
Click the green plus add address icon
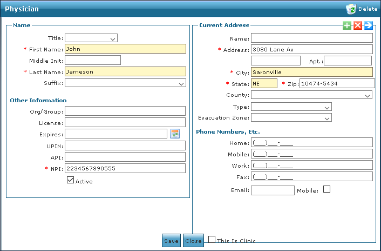pos(347,25)
